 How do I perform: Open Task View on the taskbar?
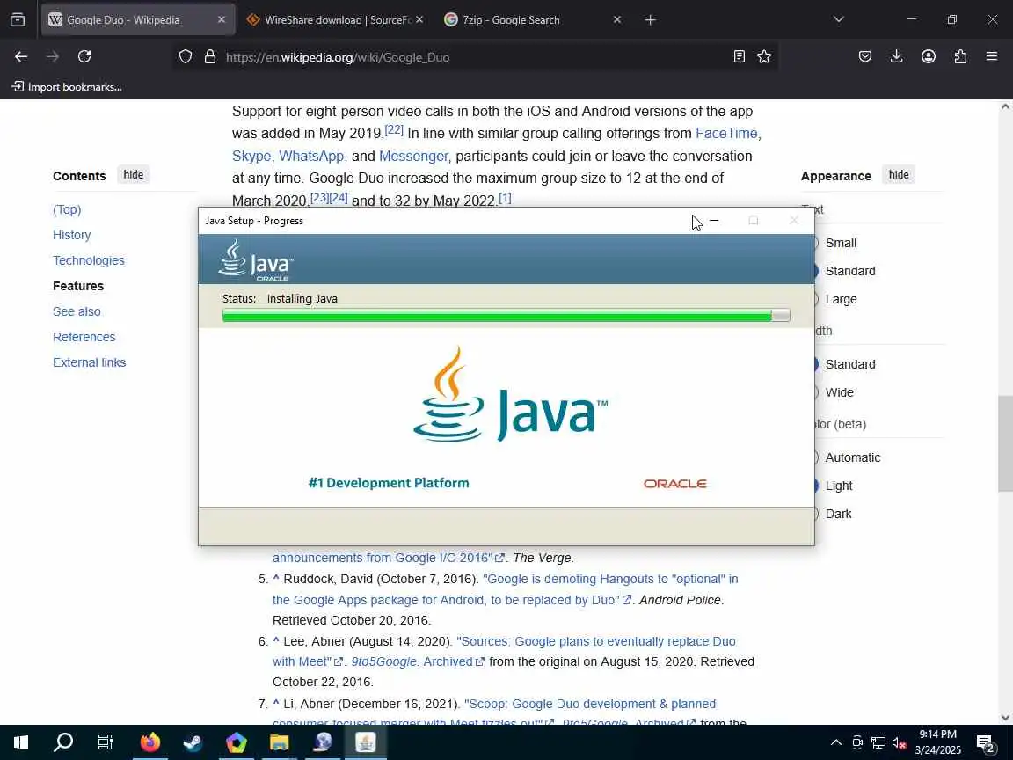(106, 742)
